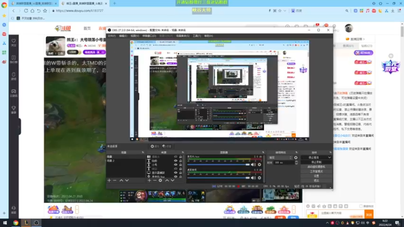
Task: Click the Exit button in OBS Controls
Action: [317, 181]
